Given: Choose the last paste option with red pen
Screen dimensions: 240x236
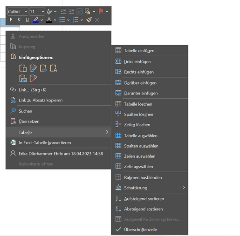Looking at the screenshot, I should coord(33,78).
